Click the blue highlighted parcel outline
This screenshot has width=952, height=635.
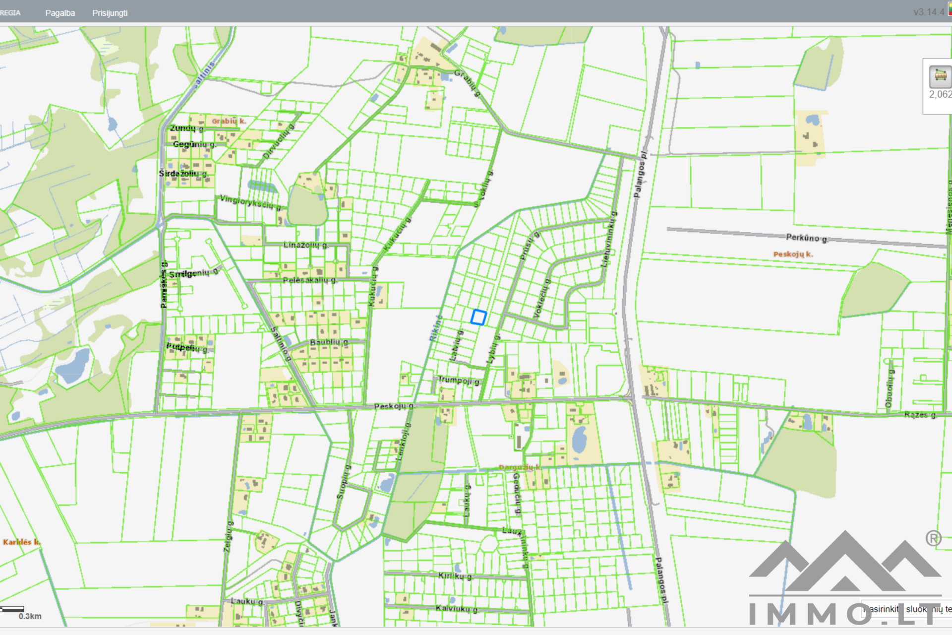(x=478, y=317)
